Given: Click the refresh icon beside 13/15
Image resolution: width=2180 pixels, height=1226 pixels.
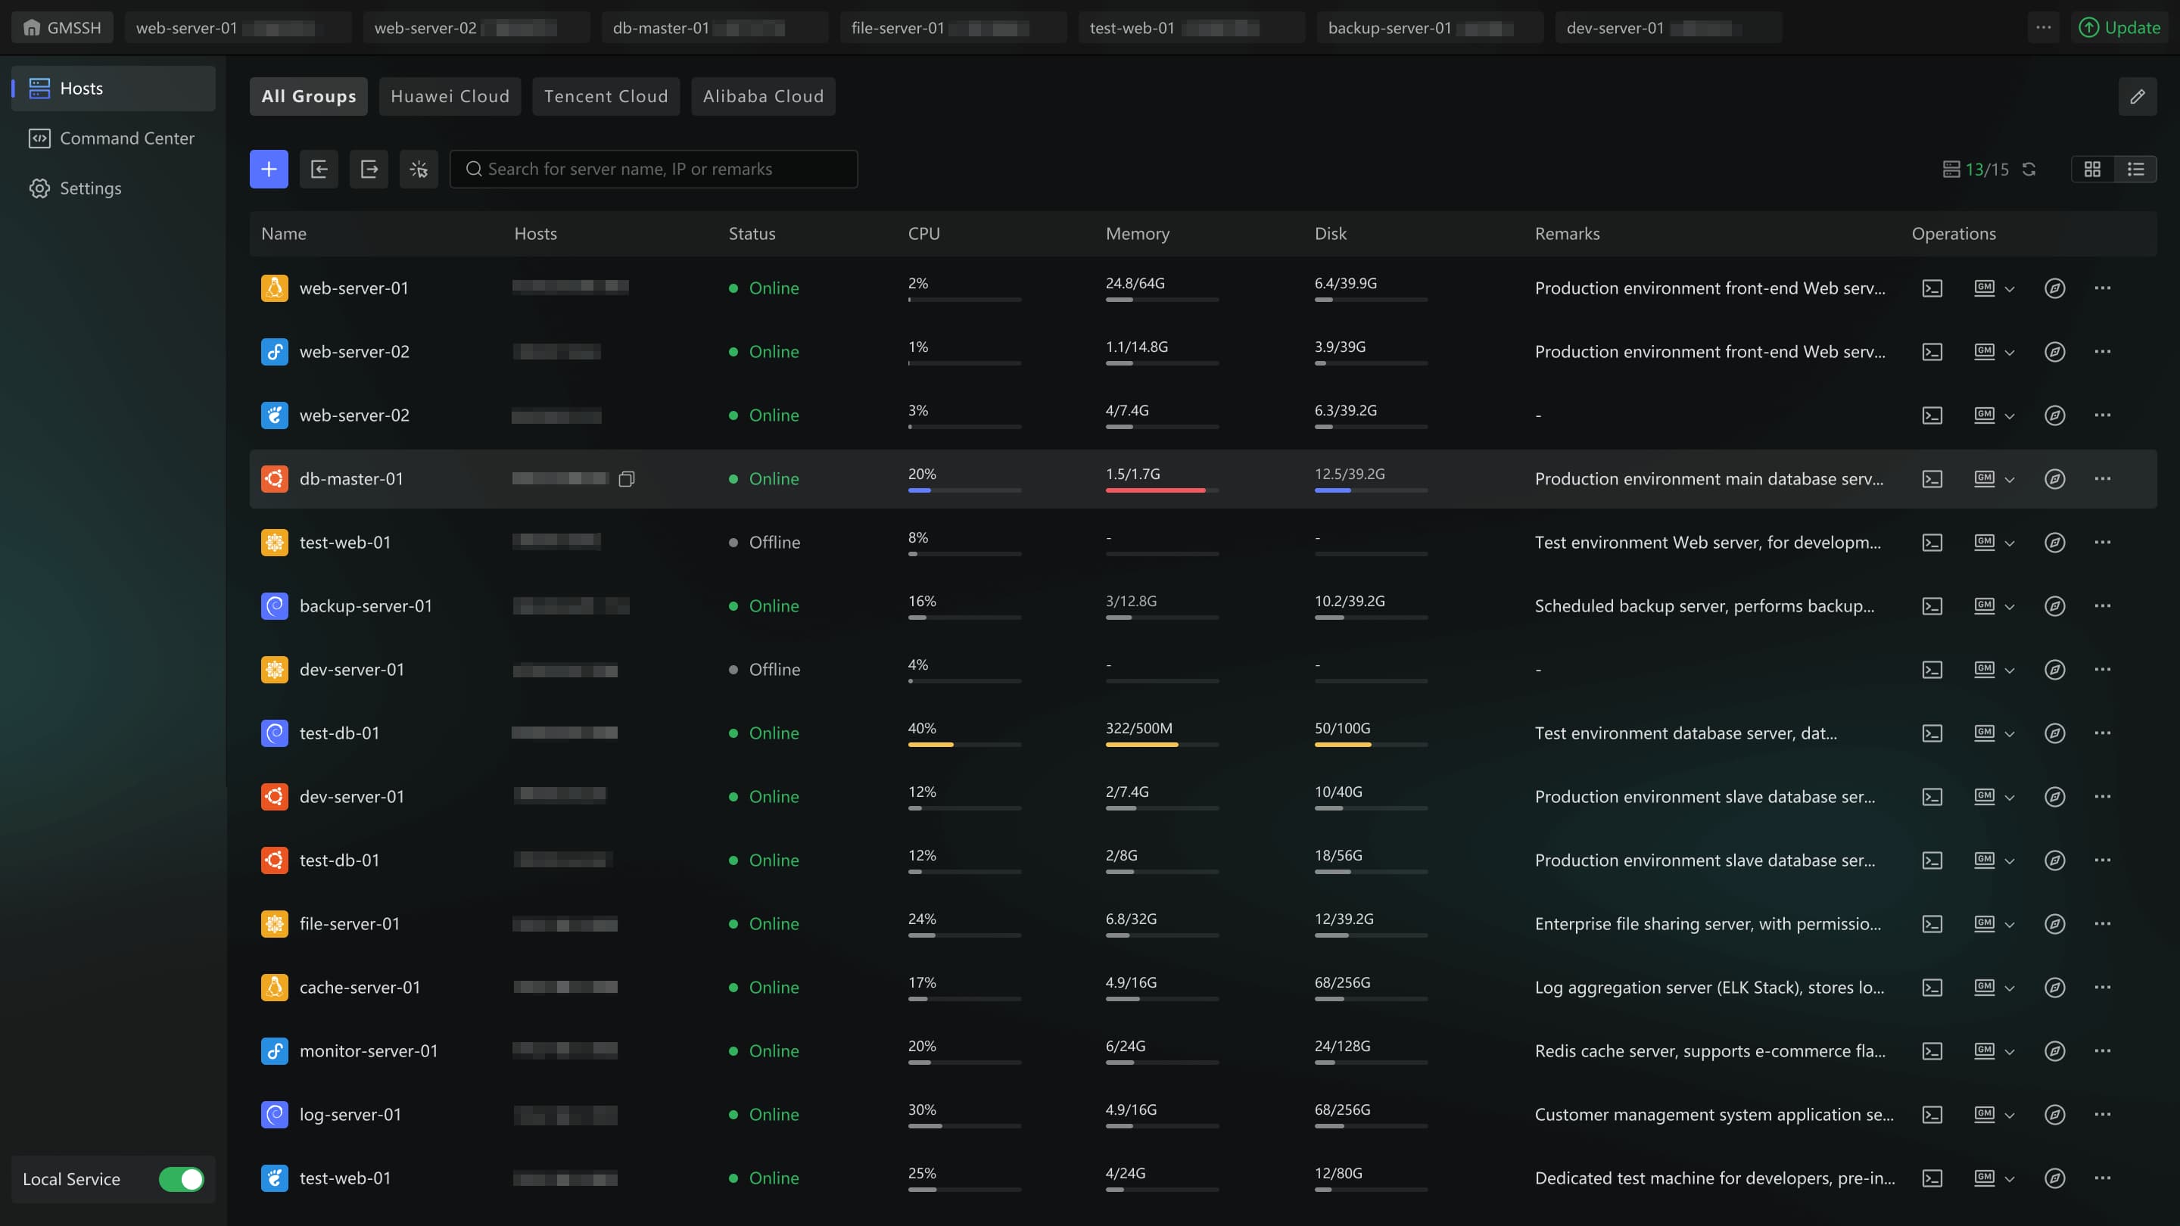Looking at the screenshot, I should point(2029,170).
